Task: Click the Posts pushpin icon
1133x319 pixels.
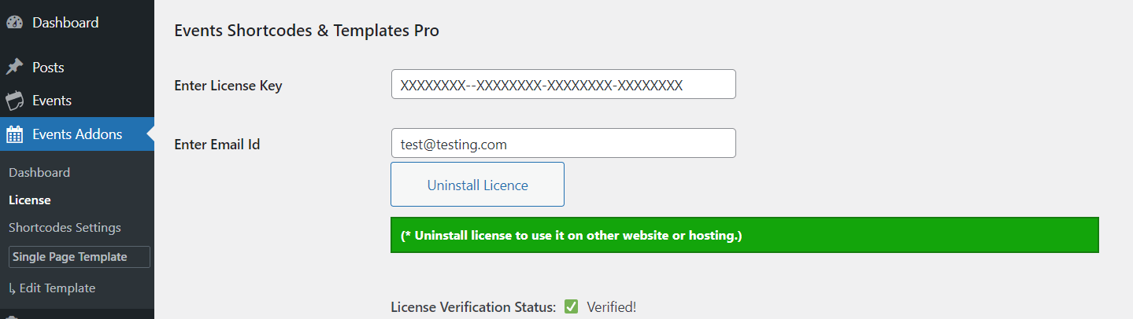Action: 14,68
